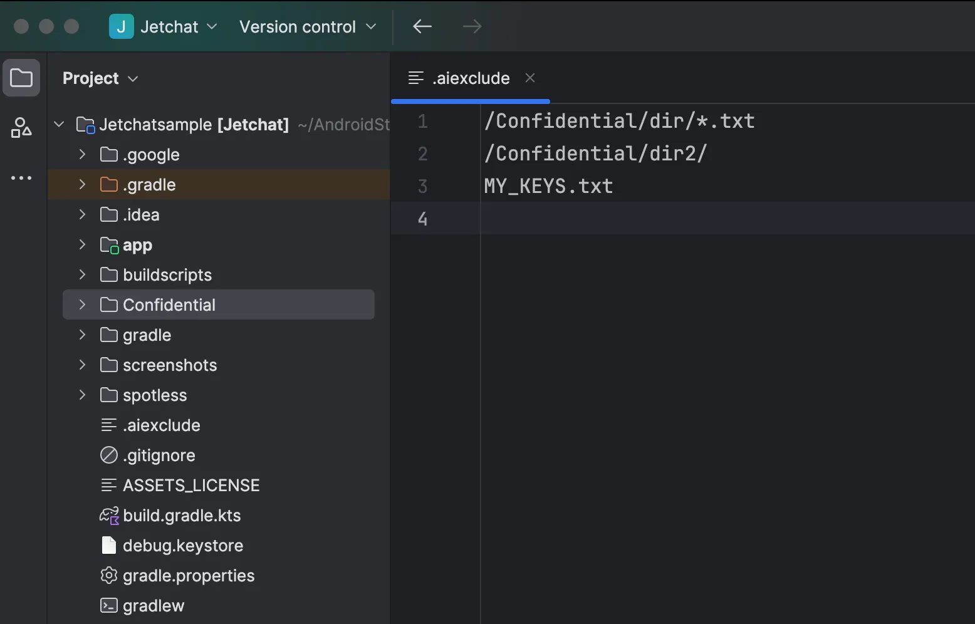
Task: Navigate forward with the right arrow
Action: 472,26
